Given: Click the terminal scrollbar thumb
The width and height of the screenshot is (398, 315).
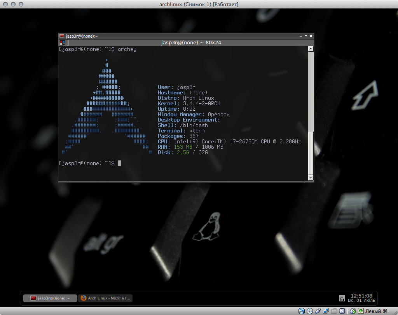Looking at the screenshot, I should [311, 153].
